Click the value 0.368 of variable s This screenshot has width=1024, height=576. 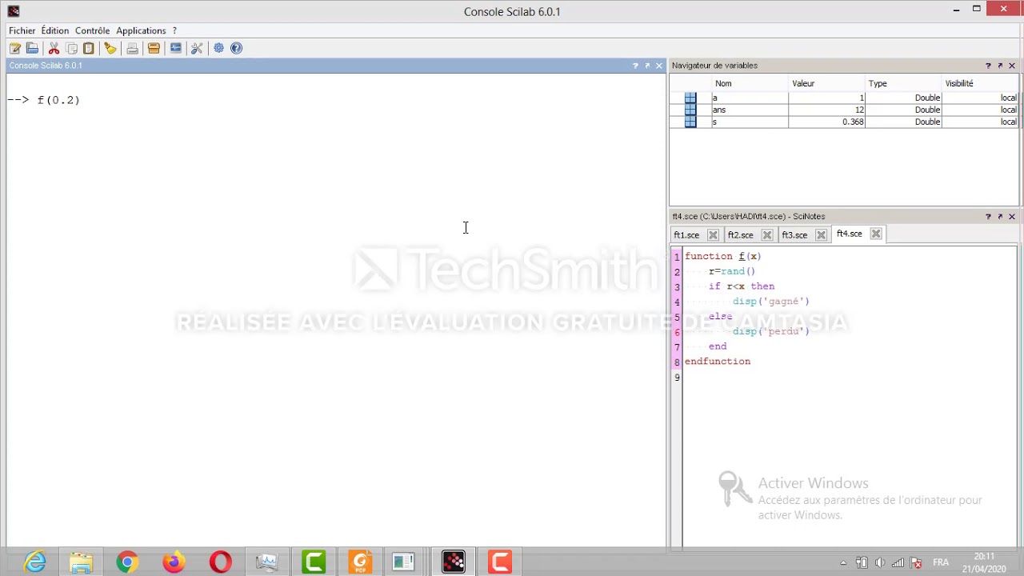click(x=853, y=122)
